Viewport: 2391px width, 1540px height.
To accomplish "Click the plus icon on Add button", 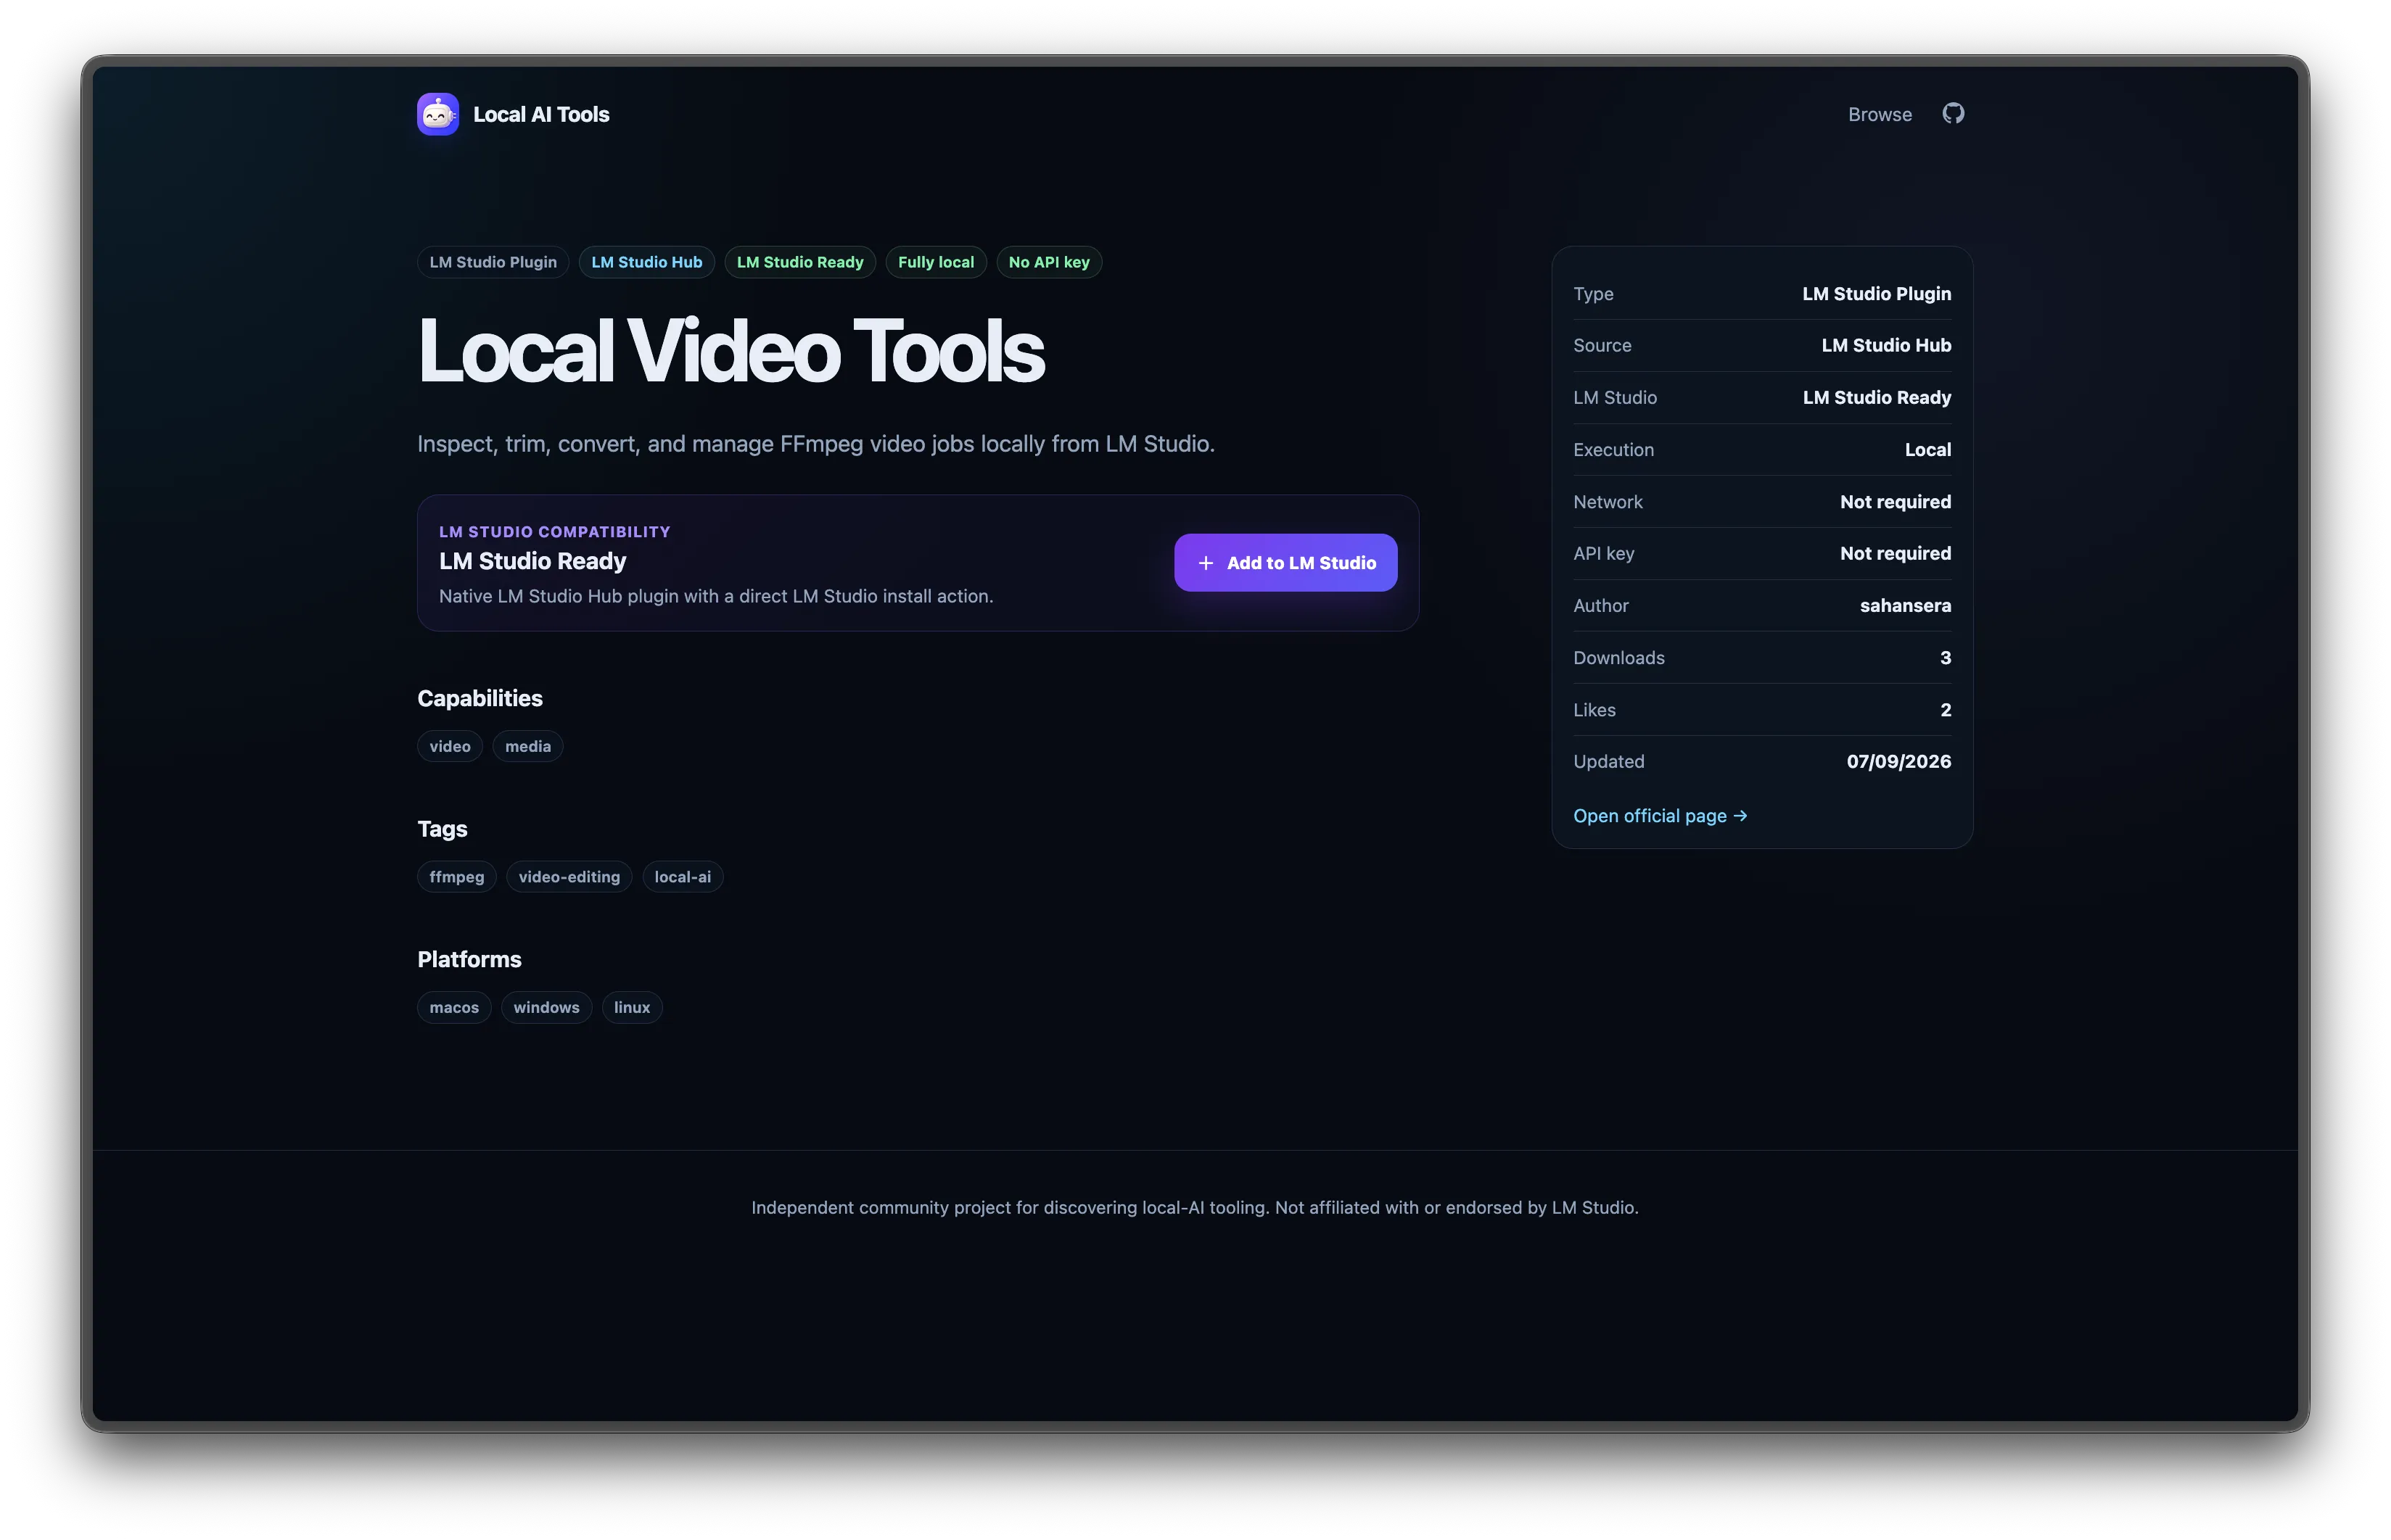I will coord(1206,563).
